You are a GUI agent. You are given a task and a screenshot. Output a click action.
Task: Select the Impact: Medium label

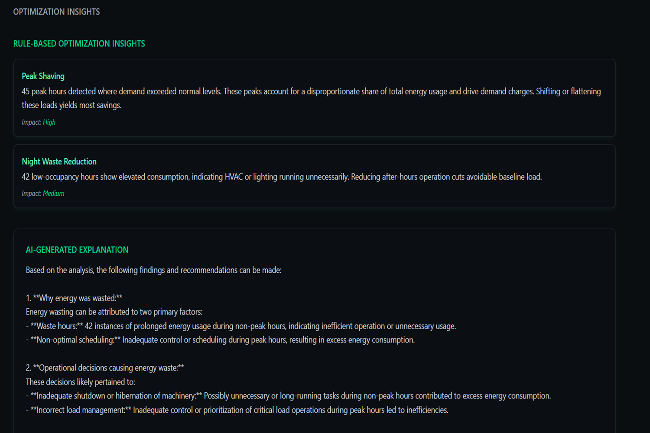pyautogui.click(x=43, y=193)
